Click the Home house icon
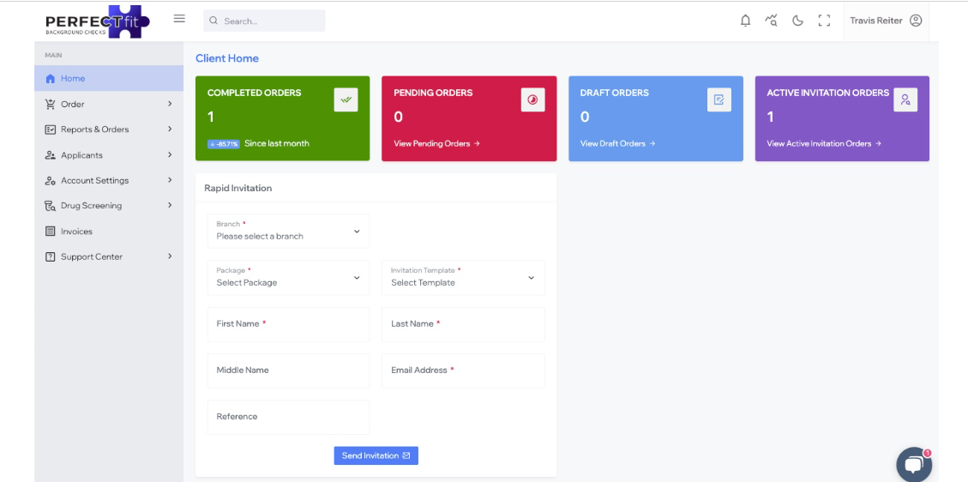This screenshot has height=482, width=968. tap(51, 79)
